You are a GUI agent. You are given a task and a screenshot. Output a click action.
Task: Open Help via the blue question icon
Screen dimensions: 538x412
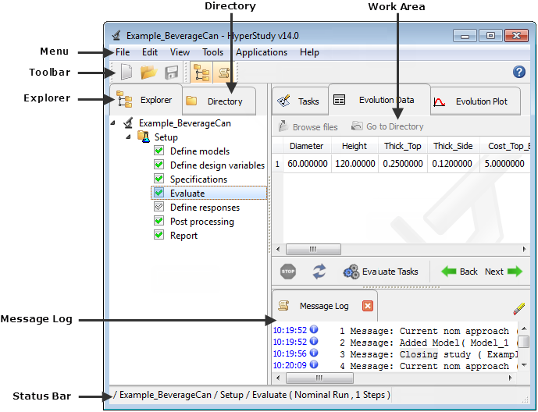click(518, 72)
